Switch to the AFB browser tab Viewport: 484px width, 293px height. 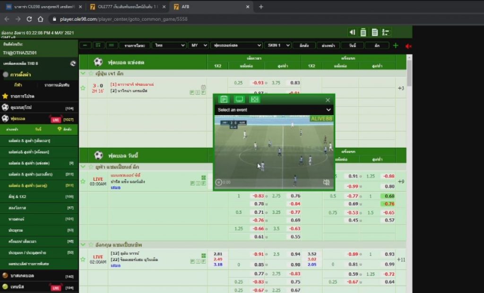[x=210, y=7]
